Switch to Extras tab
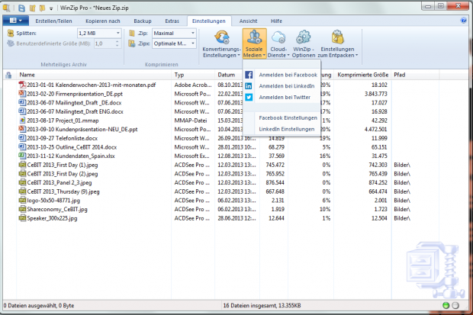 coord(172,21)
